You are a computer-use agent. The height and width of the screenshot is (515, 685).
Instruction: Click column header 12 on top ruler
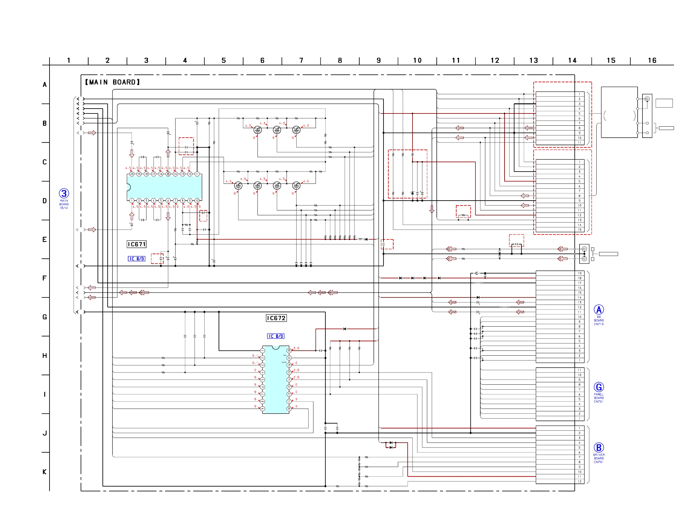click(x=494, y=60)
